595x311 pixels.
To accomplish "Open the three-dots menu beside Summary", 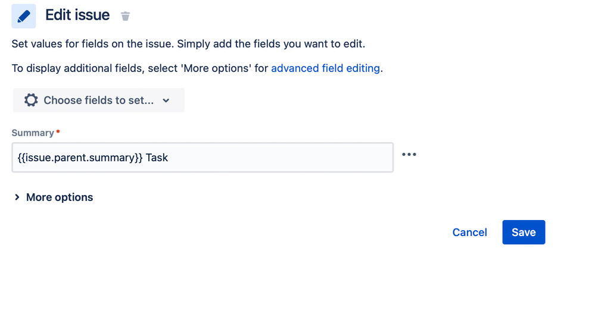I will click(409, 155).
